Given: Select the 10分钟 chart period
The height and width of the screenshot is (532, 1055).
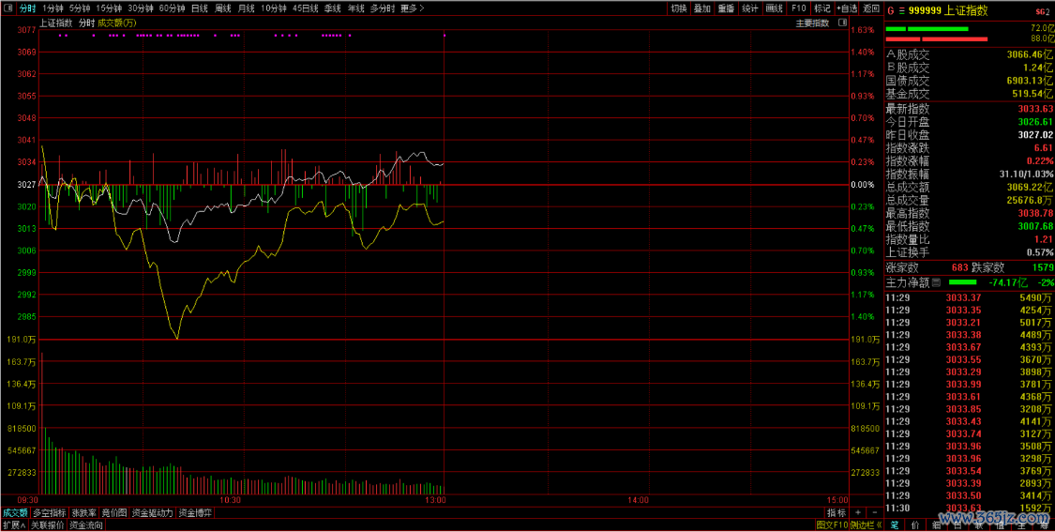Looking at the screenshot, I should click(x=274, y=8).
